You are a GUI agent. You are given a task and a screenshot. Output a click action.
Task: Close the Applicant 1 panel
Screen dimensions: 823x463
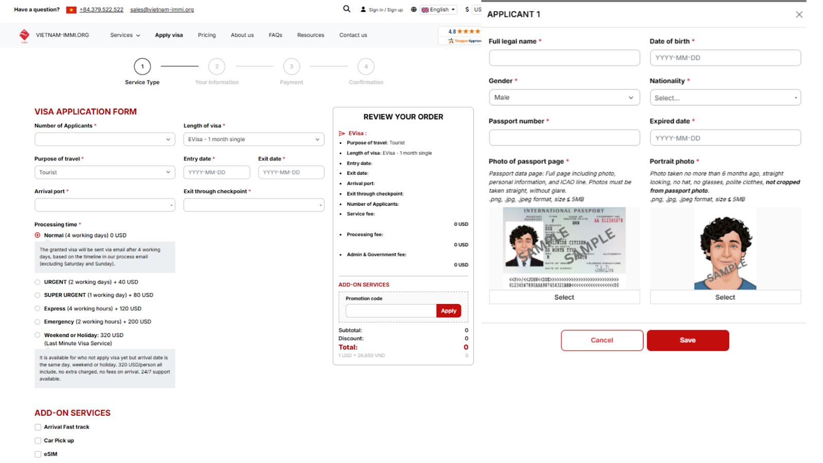[799, 14]
